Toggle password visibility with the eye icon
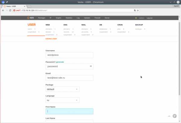Screen dimensions: 181x123 point(91,66)
